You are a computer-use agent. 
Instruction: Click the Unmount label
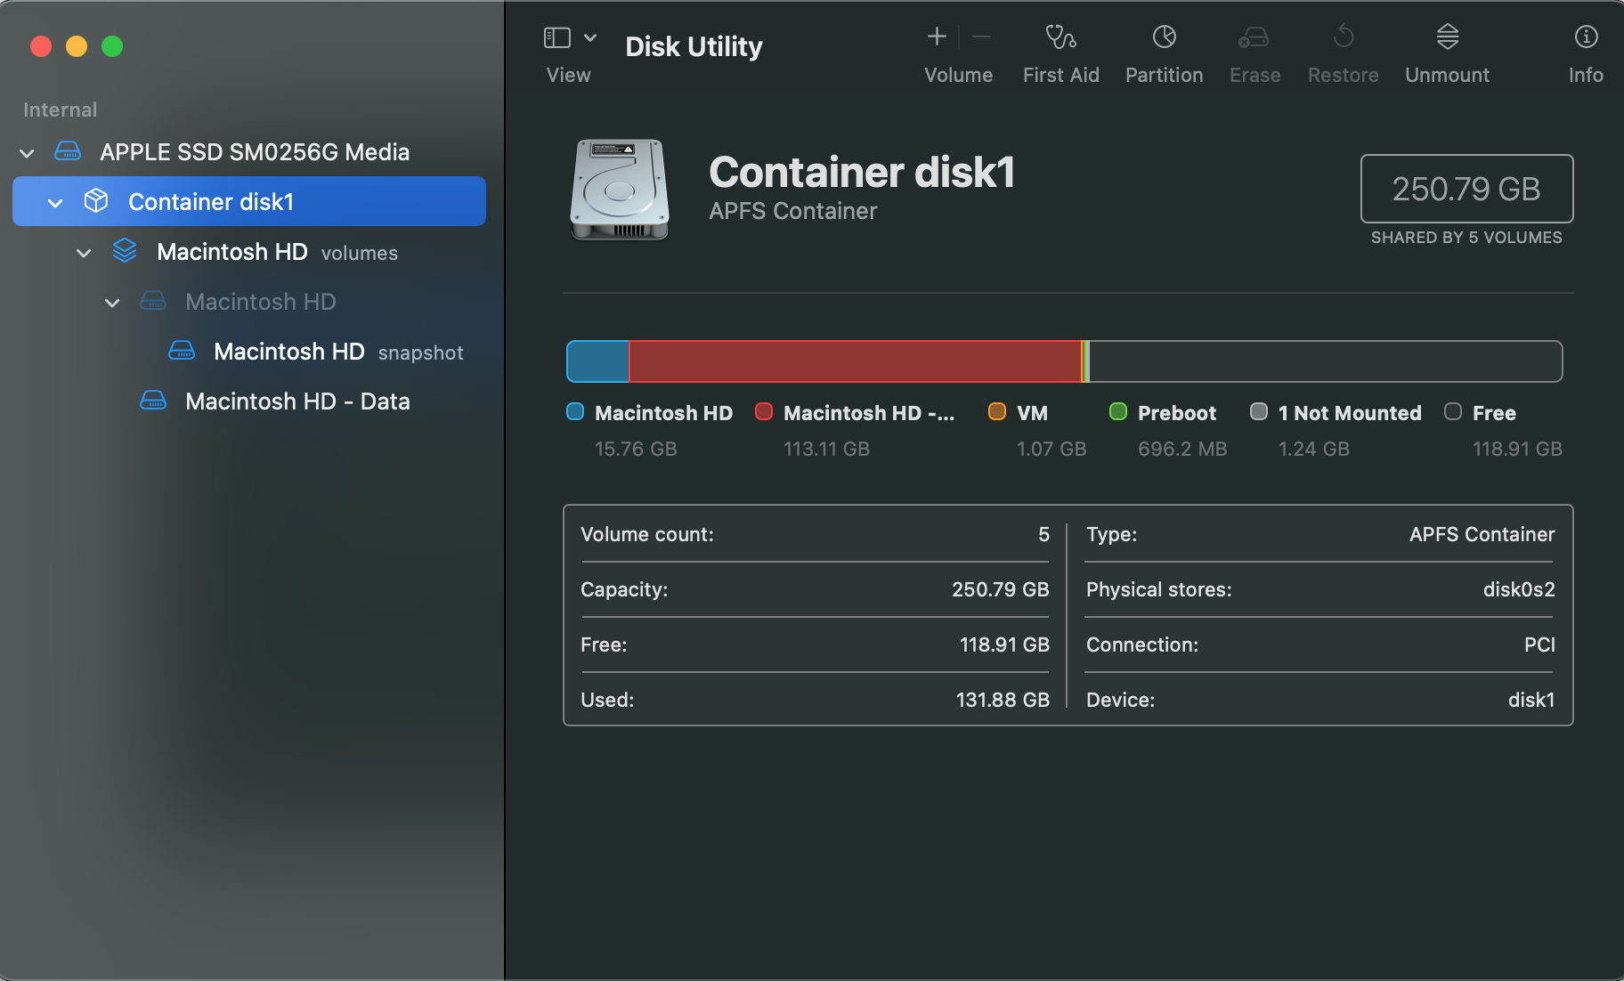[1447, 75]
